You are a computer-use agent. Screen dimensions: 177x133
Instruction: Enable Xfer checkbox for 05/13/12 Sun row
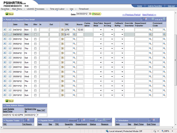(x=35, y=95)
